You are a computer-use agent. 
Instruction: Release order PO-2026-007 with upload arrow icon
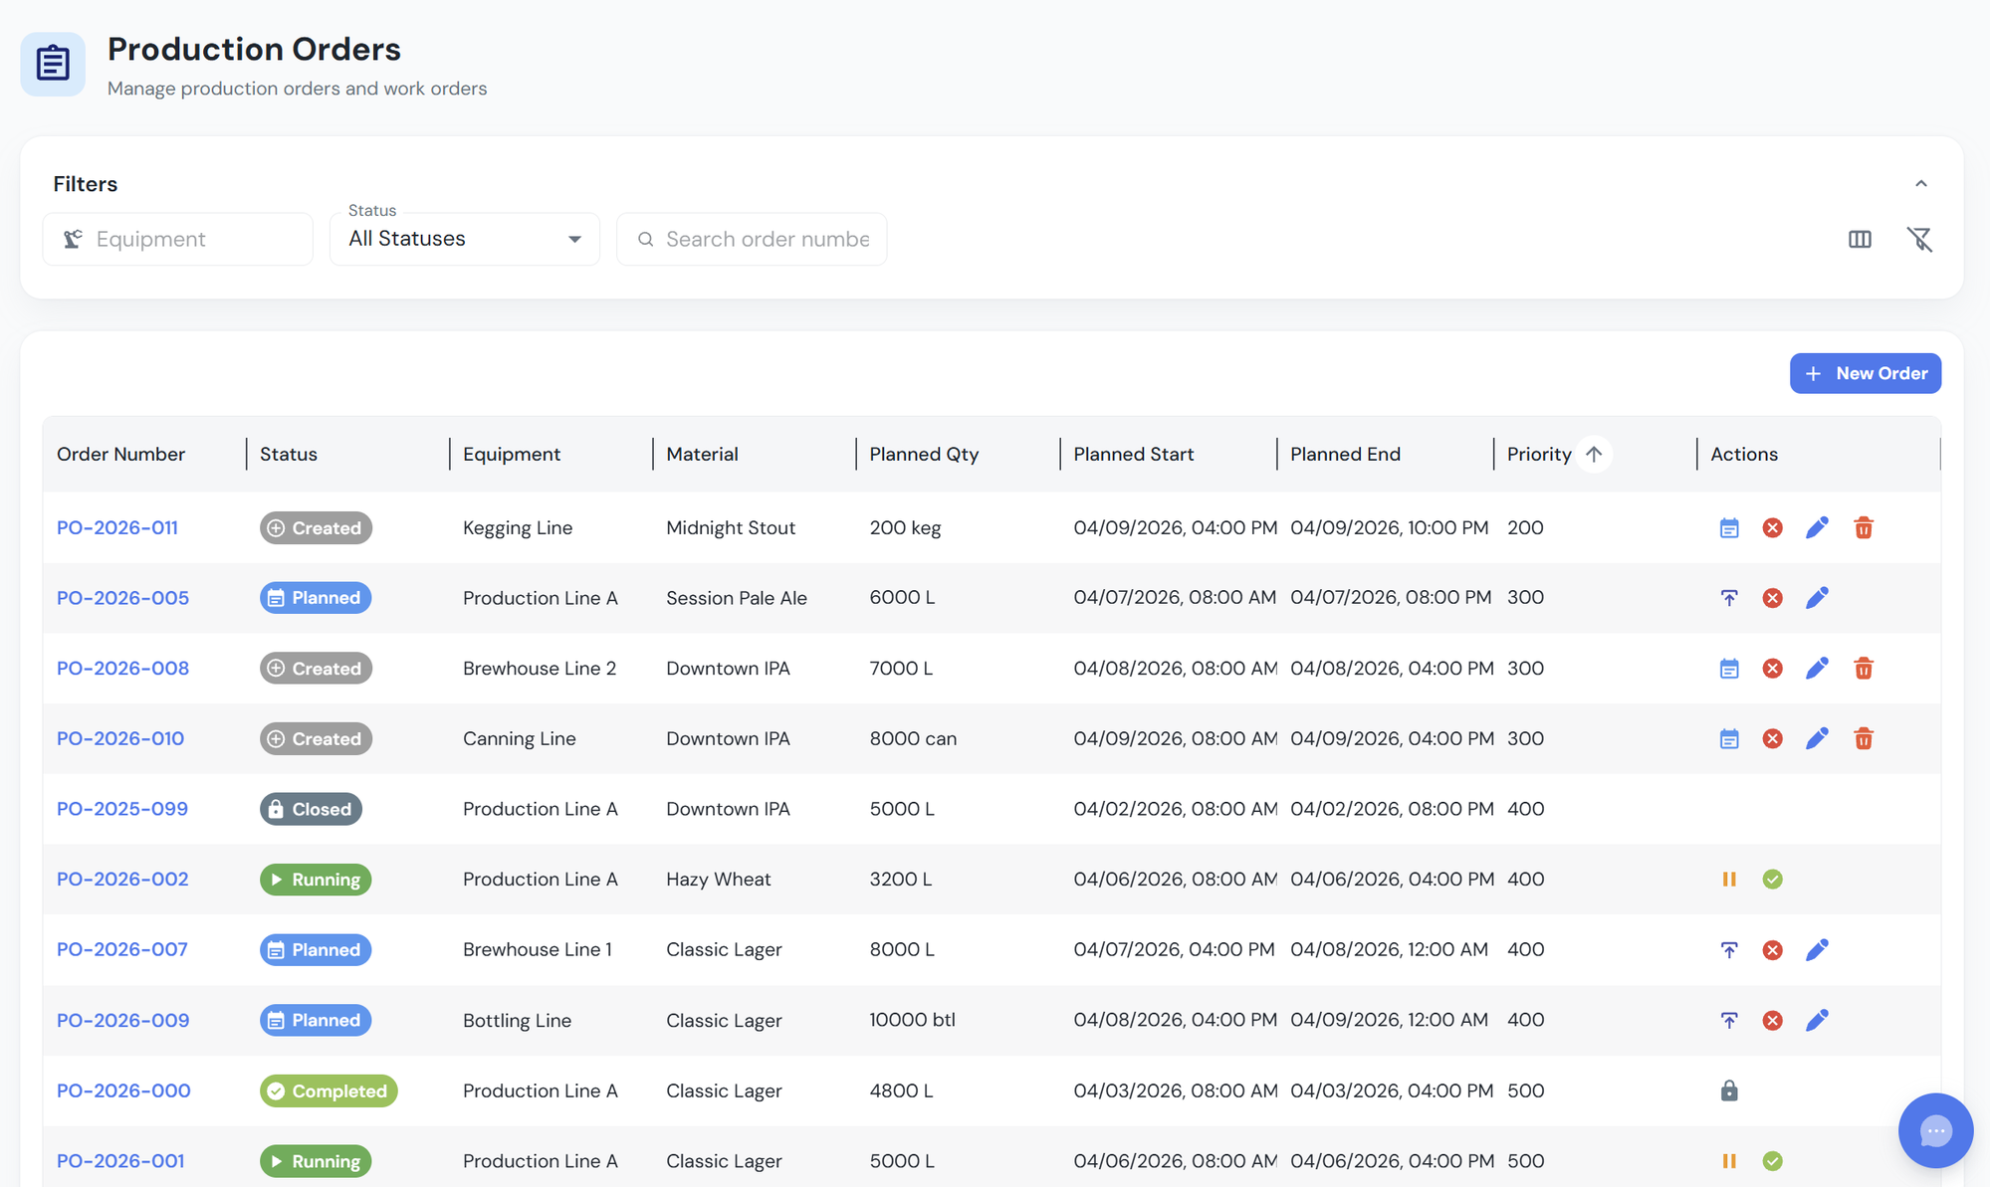1729,950
